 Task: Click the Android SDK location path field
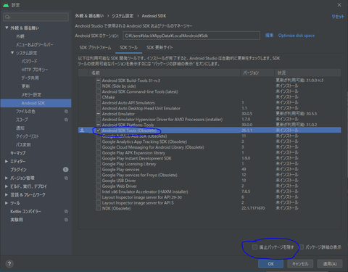(191, 36)
